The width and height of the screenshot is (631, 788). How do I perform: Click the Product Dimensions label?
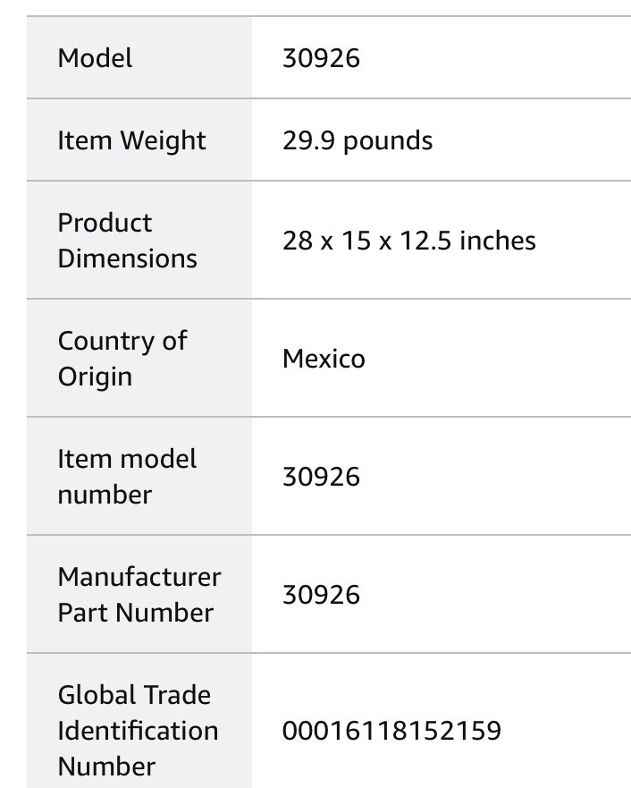(127, 241)
